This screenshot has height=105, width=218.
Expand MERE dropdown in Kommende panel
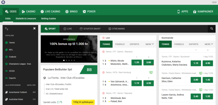pos(209,44)
